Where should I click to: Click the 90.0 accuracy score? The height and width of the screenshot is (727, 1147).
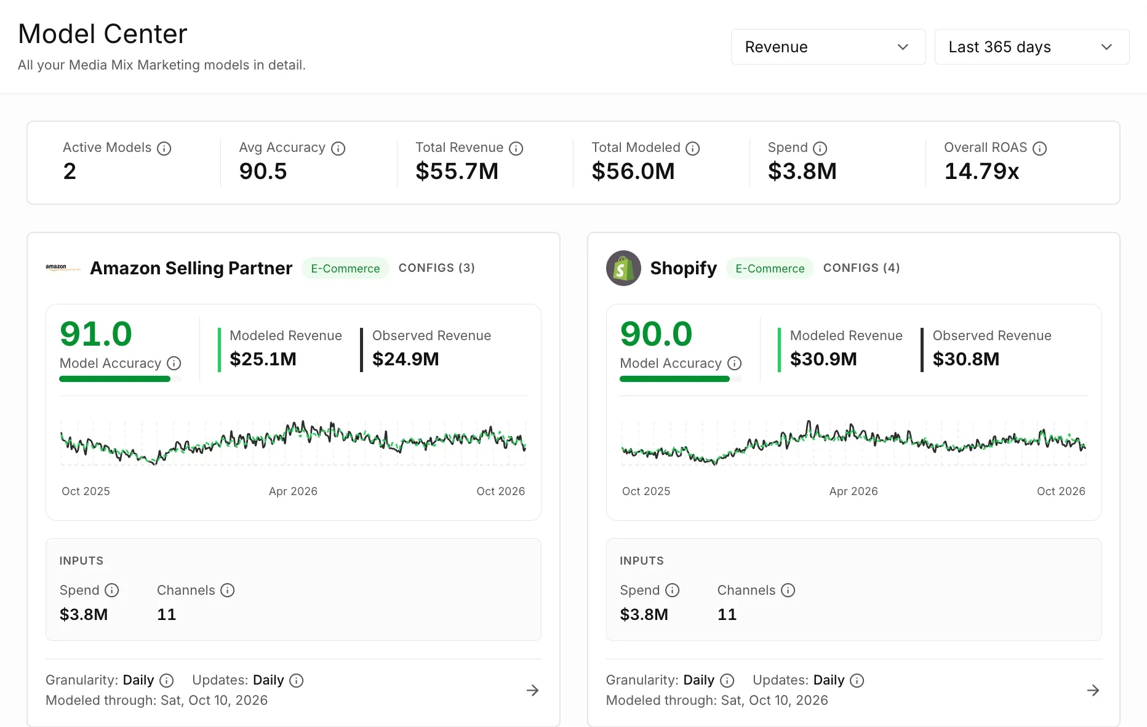click(x=657, y=334)
